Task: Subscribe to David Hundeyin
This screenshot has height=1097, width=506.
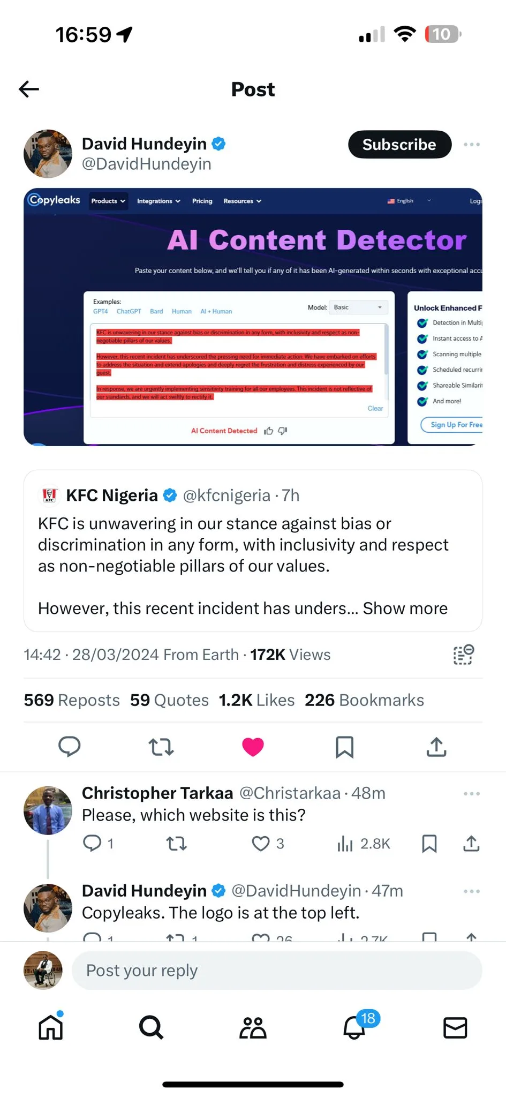Action: click(399, 145)
